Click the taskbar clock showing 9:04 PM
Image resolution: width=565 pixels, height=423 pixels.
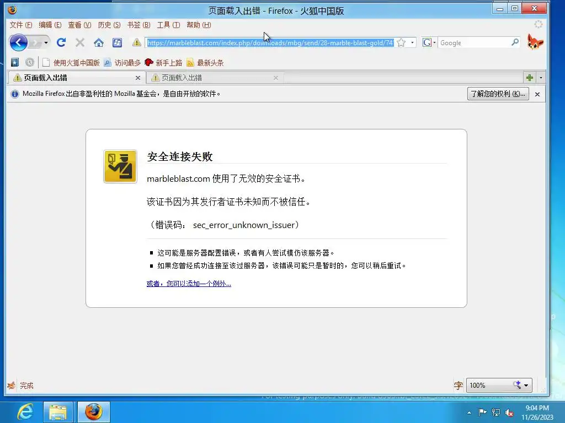click(x=537, y=413)
